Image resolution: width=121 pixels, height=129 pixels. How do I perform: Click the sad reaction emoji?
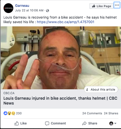coord(13,113)
